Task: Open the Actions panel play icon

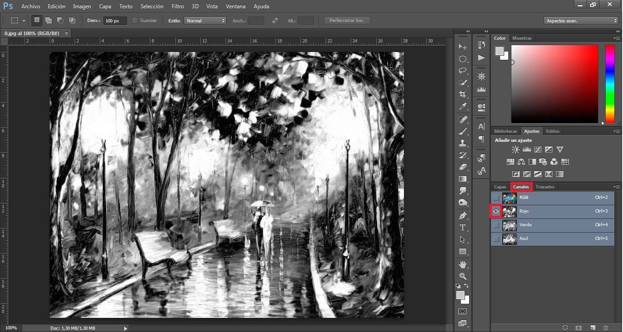Action: [481, 57]
